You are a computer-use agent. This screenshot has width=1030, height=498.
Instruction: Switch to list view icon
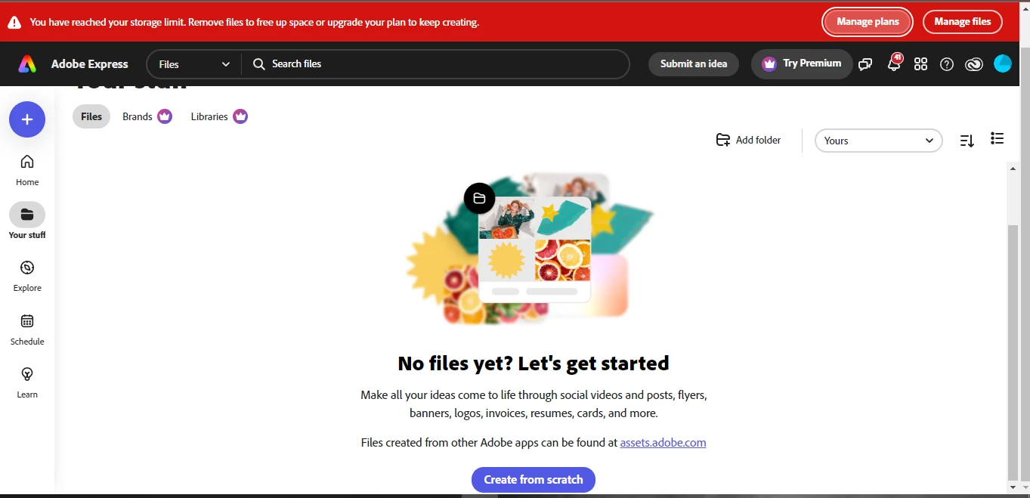[998, 138]
